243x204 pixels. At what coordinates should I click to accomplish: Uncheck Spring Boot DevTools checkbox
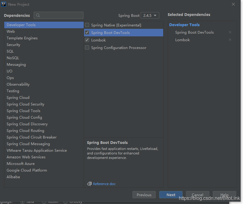tap(87, 32)
